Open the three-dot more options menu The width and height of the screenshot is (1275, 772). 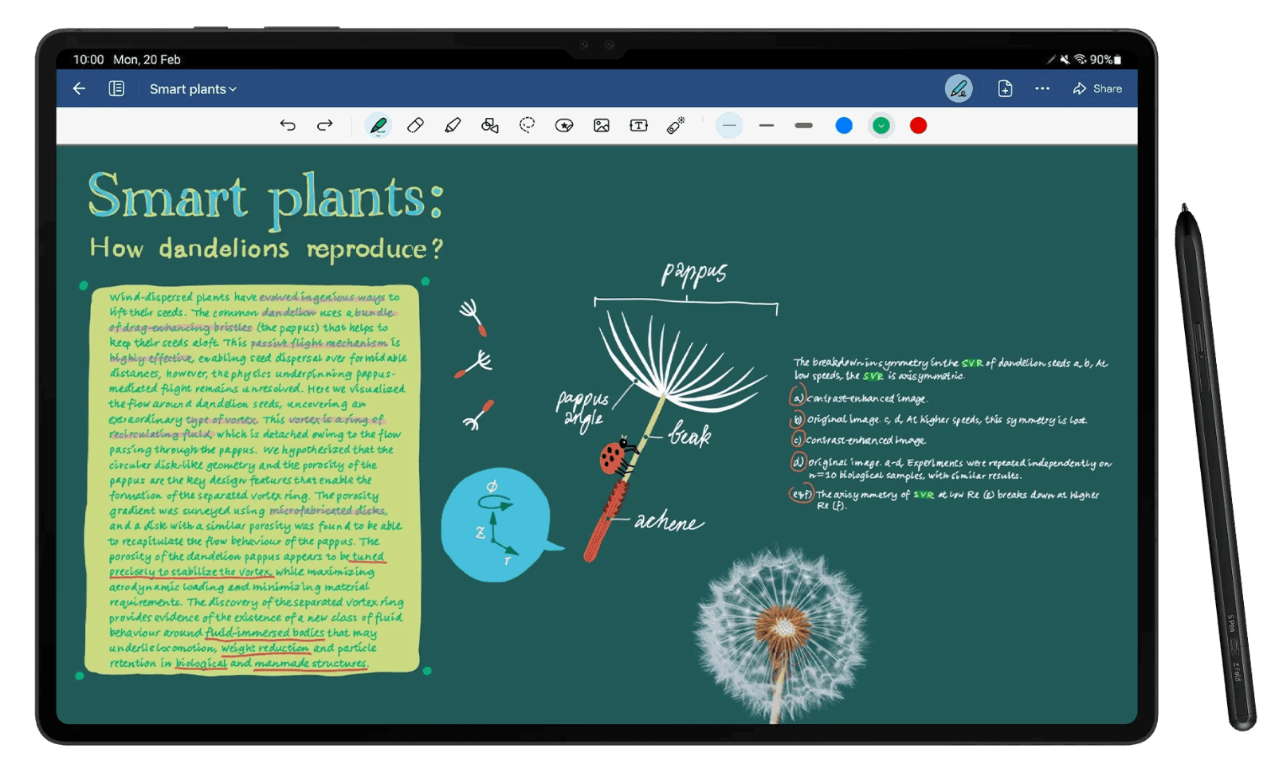tap(1042, 88)
